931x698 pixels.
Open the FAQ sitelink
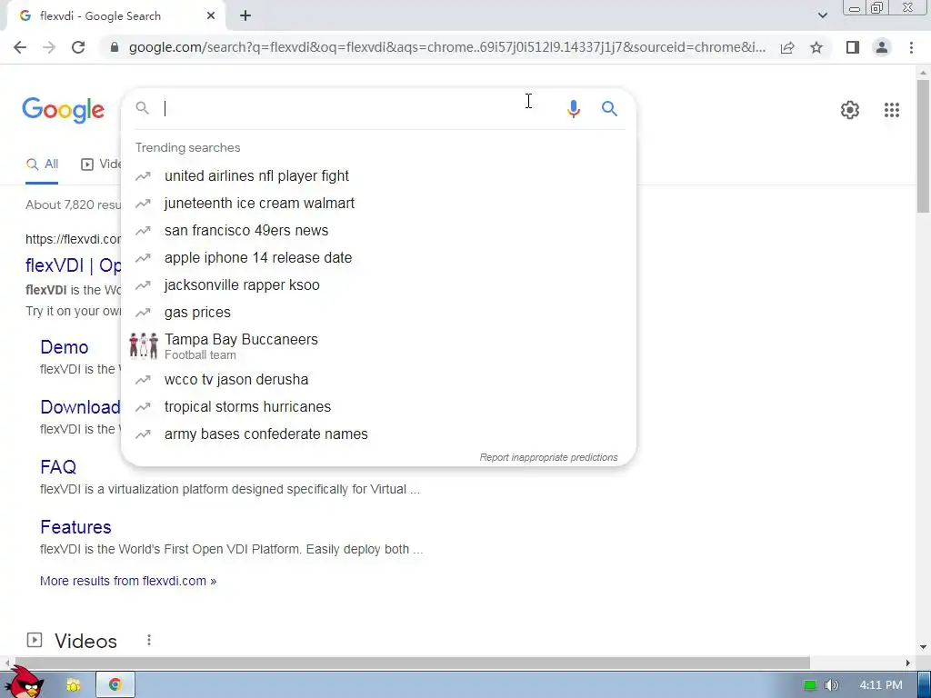(58, 467)
